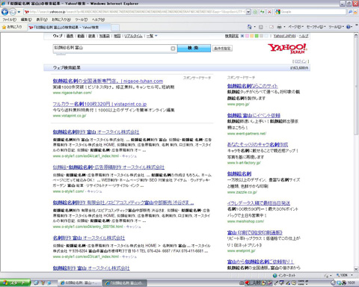359x287 pixels.
Task: Clear the search box with X icon
Action: point(173,49)
